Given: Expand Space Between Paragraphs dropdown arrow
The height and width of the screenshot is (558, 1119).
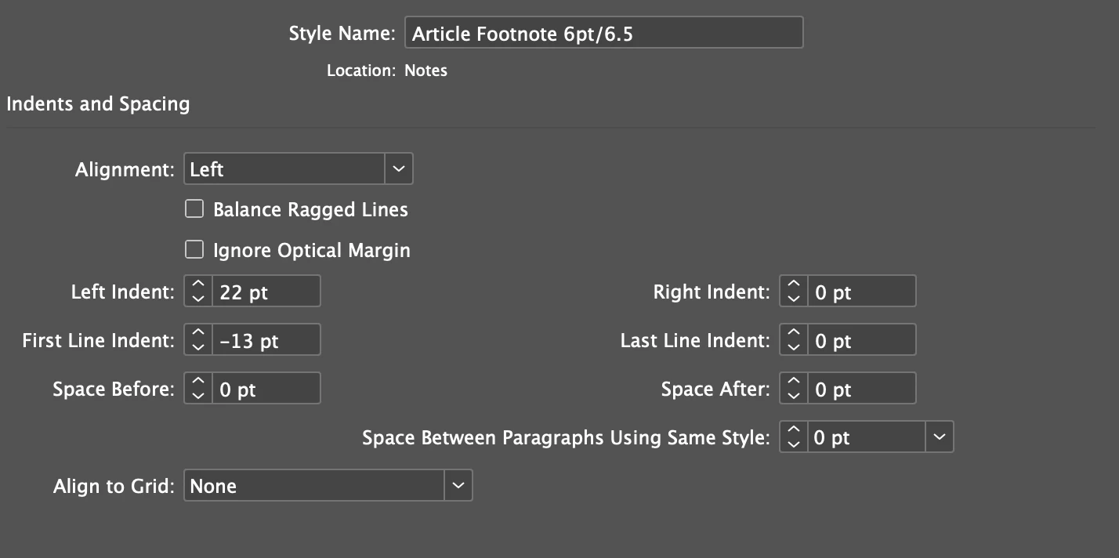Looking at the screenshot, I should point(940,437).
